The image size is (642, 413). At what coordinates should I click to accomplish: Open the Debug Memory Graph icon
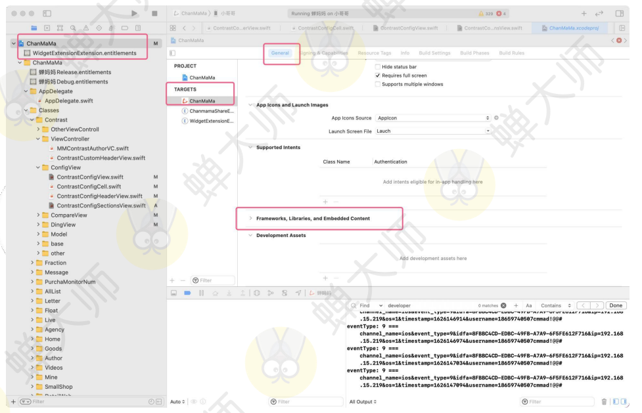pos(271,293)
